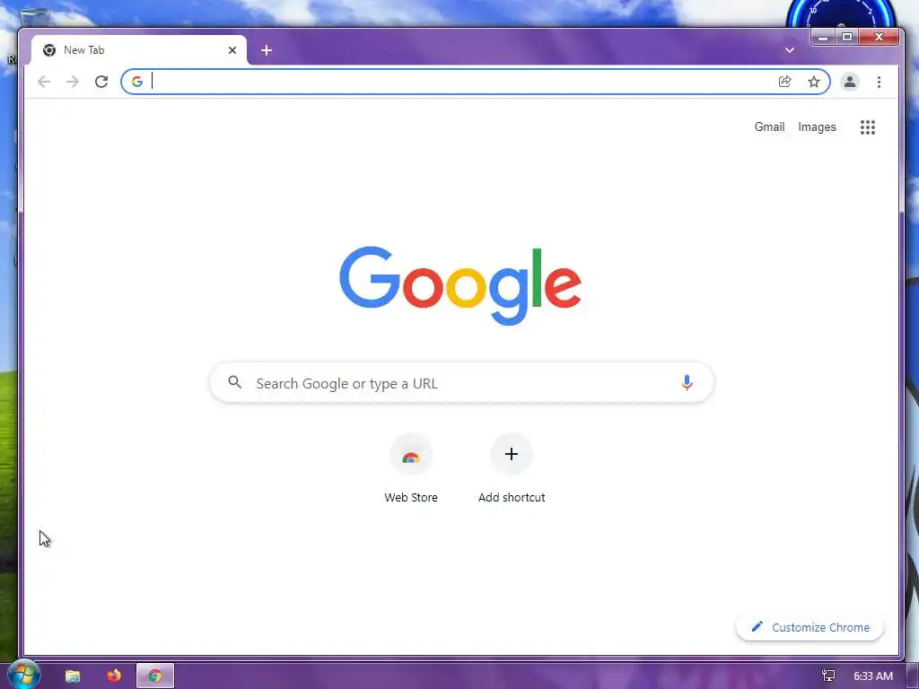Select the New Tab tab
Screen dimensions: 919x689
pos(139,50)
